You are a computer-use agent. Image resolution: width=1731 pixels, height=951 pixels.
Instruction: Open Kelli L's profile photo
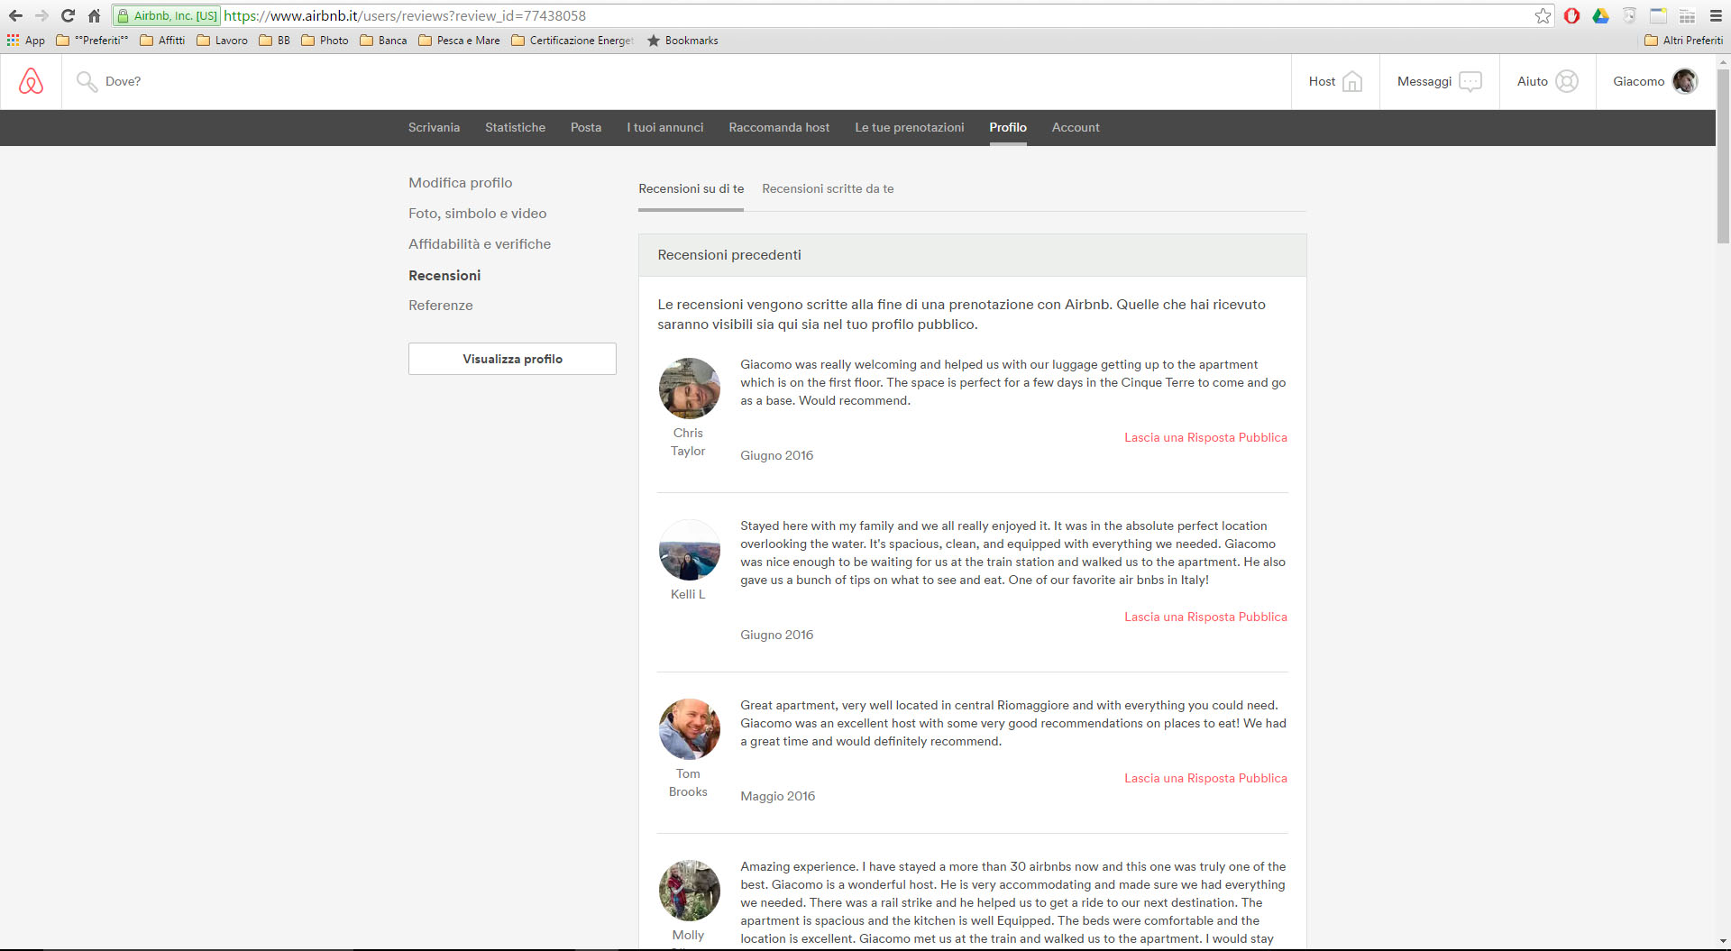point(689,550)
